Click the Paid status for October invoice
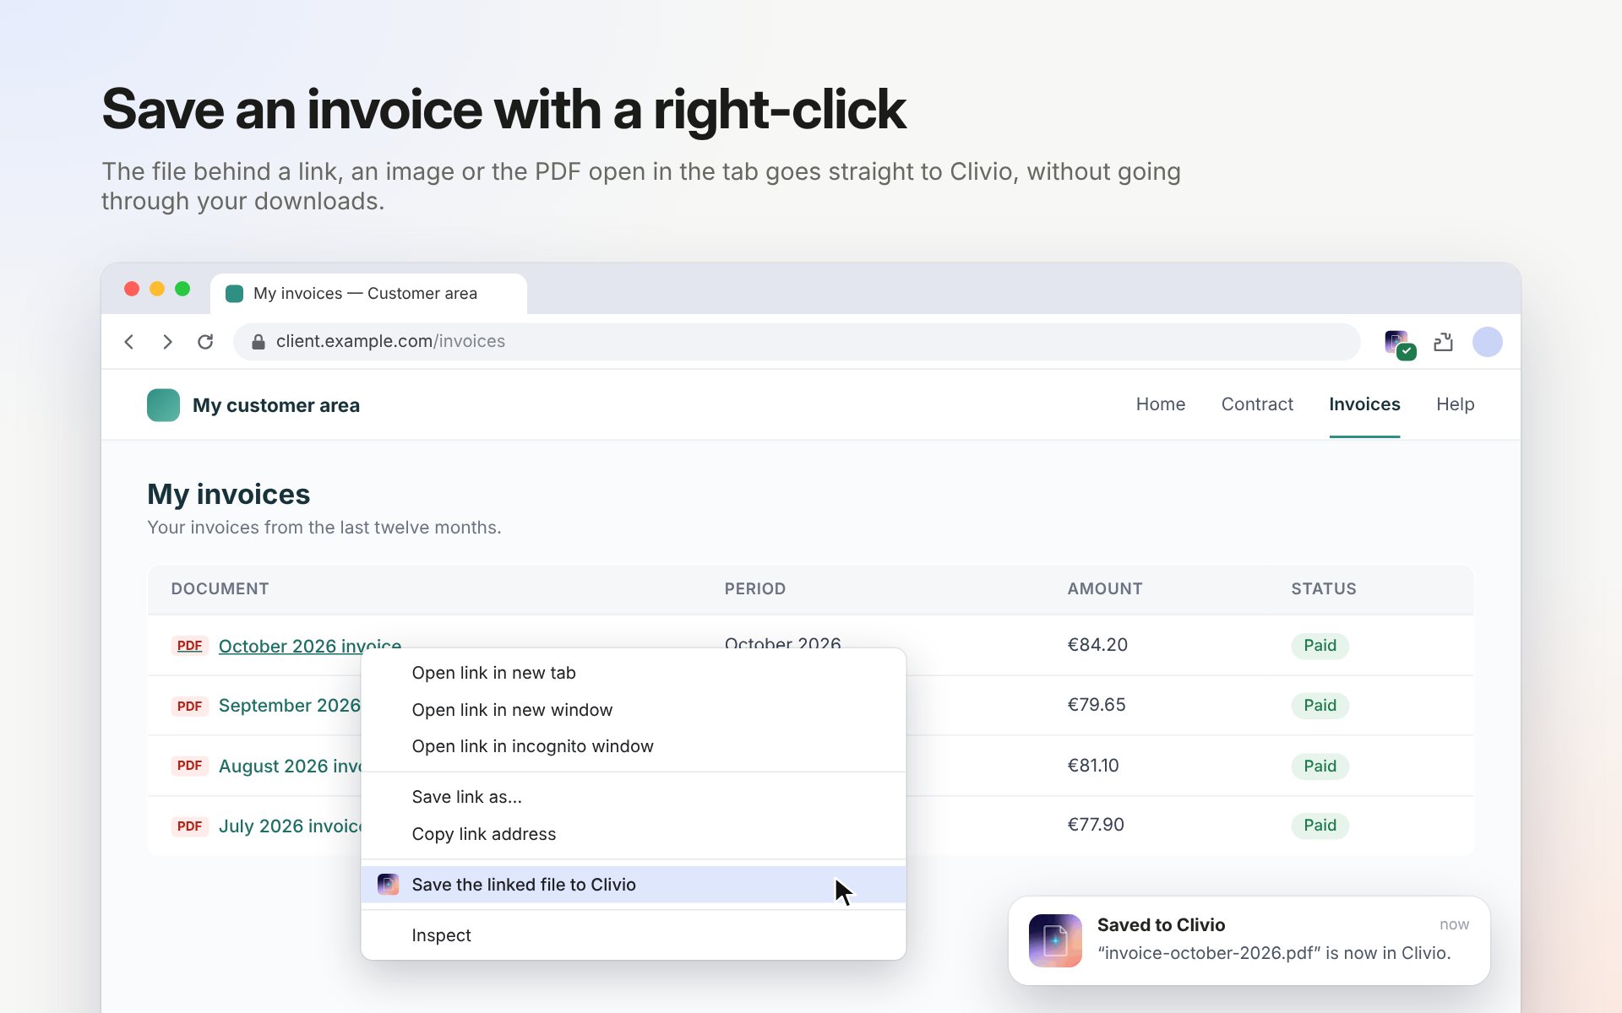1622x1013 pixels. [1320, 646]
